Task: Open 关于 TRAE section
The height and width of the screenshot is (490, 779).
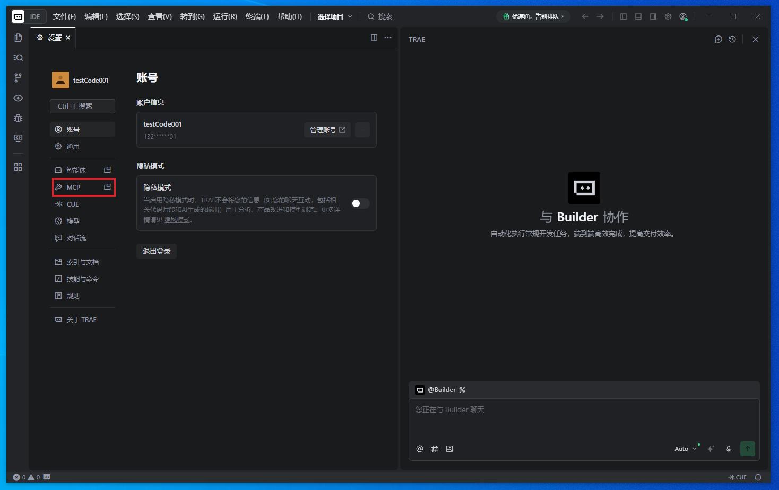Action: tap(82, 319)
